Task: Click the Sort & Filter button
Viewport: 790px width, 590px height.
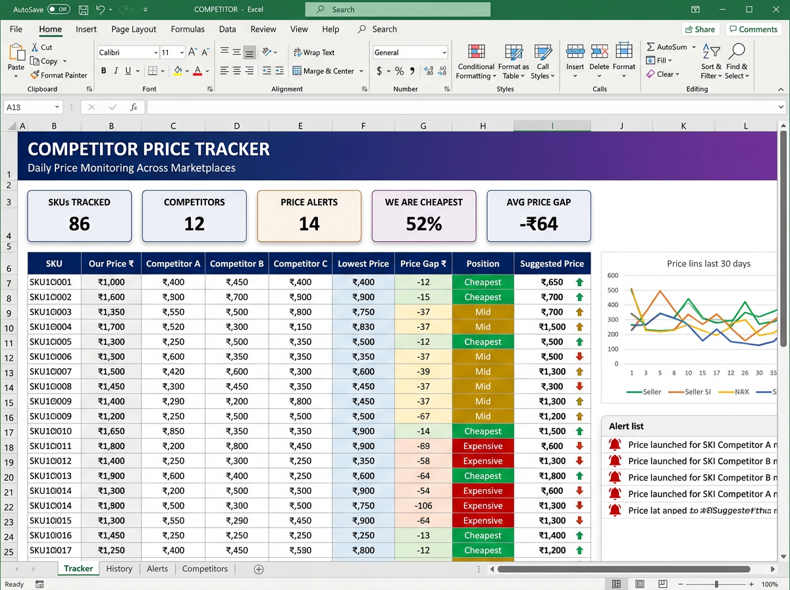Action: tap(711, 61)
